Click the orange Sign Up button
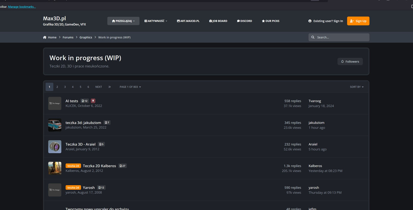This screenshot has width=413, height=210. [x=358, y=21]
